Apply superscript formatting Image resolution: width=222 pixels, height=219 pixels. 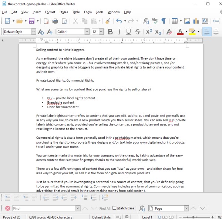pos(149,31)
